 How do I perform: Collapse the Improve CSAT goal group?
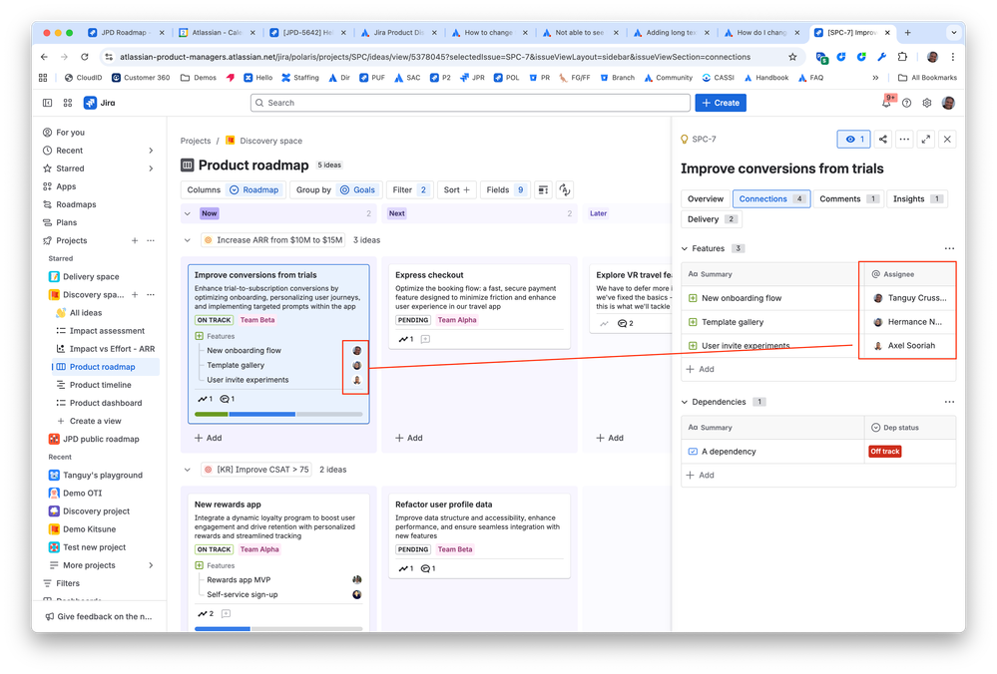point(187,470)
